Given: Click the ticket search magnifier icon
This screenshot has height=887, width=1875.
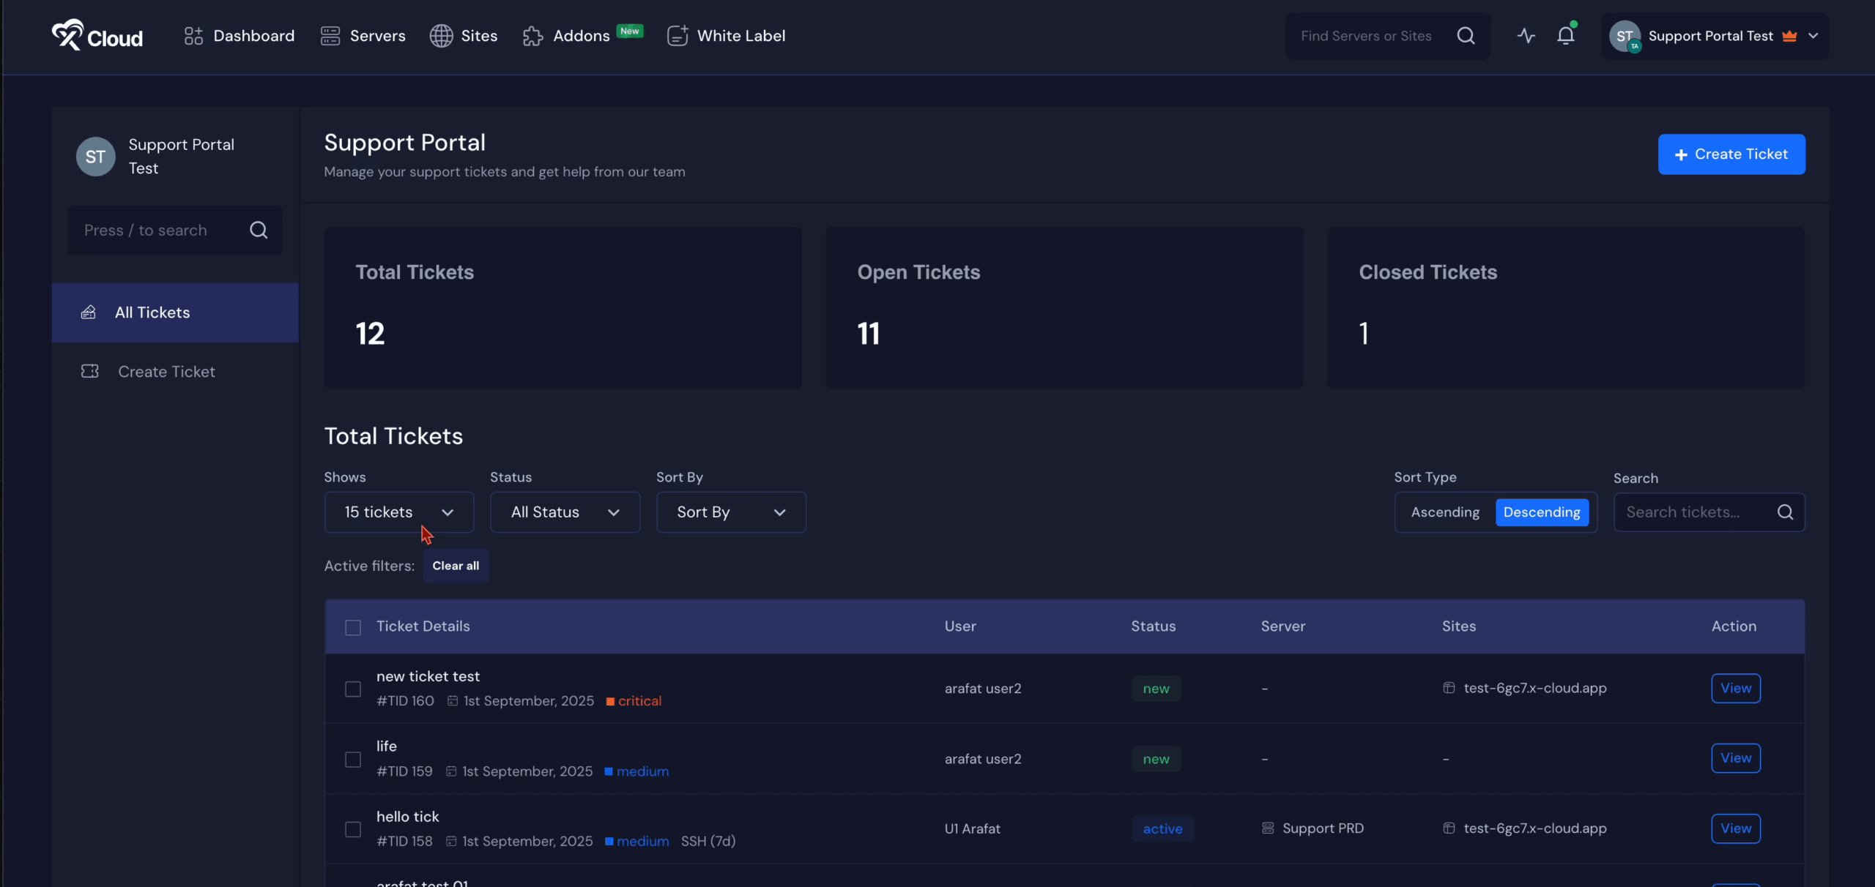Looking at the screenshot, I should point(1785,512).
